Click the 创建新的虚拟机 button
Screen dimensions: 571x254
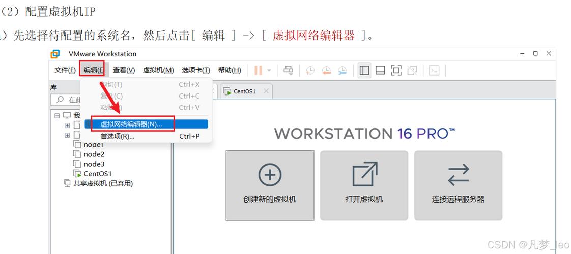270,185
